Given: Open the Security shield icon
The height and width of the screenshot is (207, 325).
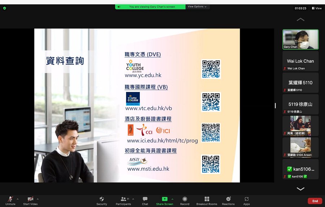Looking at the screenshot, I should pyautogui.click(x=101, y=199).
